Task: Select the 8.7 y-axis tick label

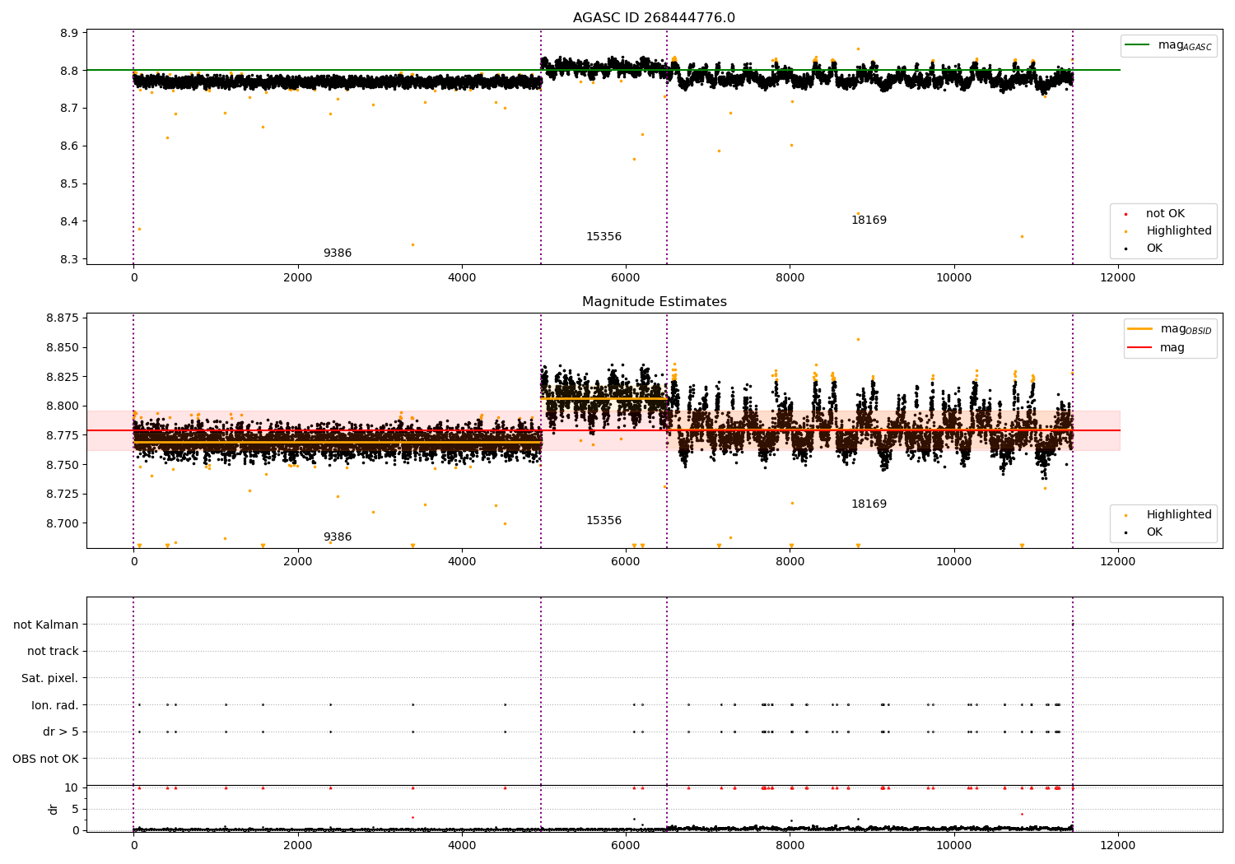Action: click(69, 109)
